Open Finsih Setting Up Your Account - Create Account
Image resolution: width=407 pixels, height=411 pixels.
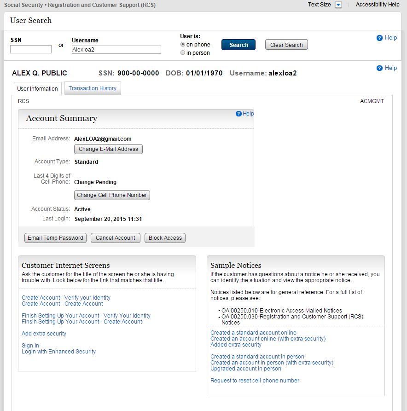82,322
